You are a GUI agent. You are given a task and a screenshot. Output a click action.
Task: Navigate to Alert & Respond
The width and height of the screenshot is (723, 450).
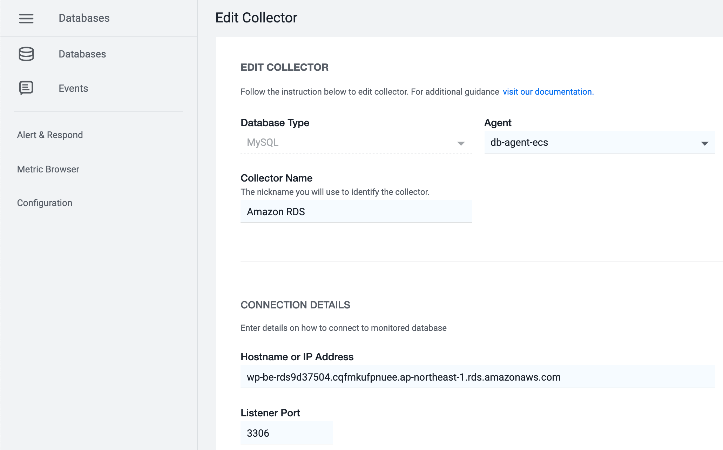pos(50,135)
